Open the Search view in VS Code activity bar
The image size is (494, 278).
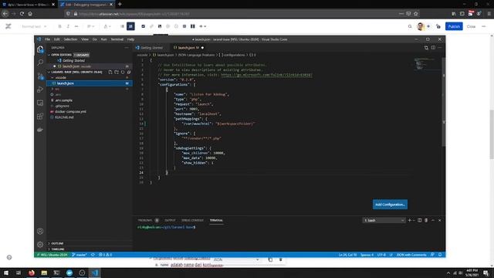pos(40,63)
